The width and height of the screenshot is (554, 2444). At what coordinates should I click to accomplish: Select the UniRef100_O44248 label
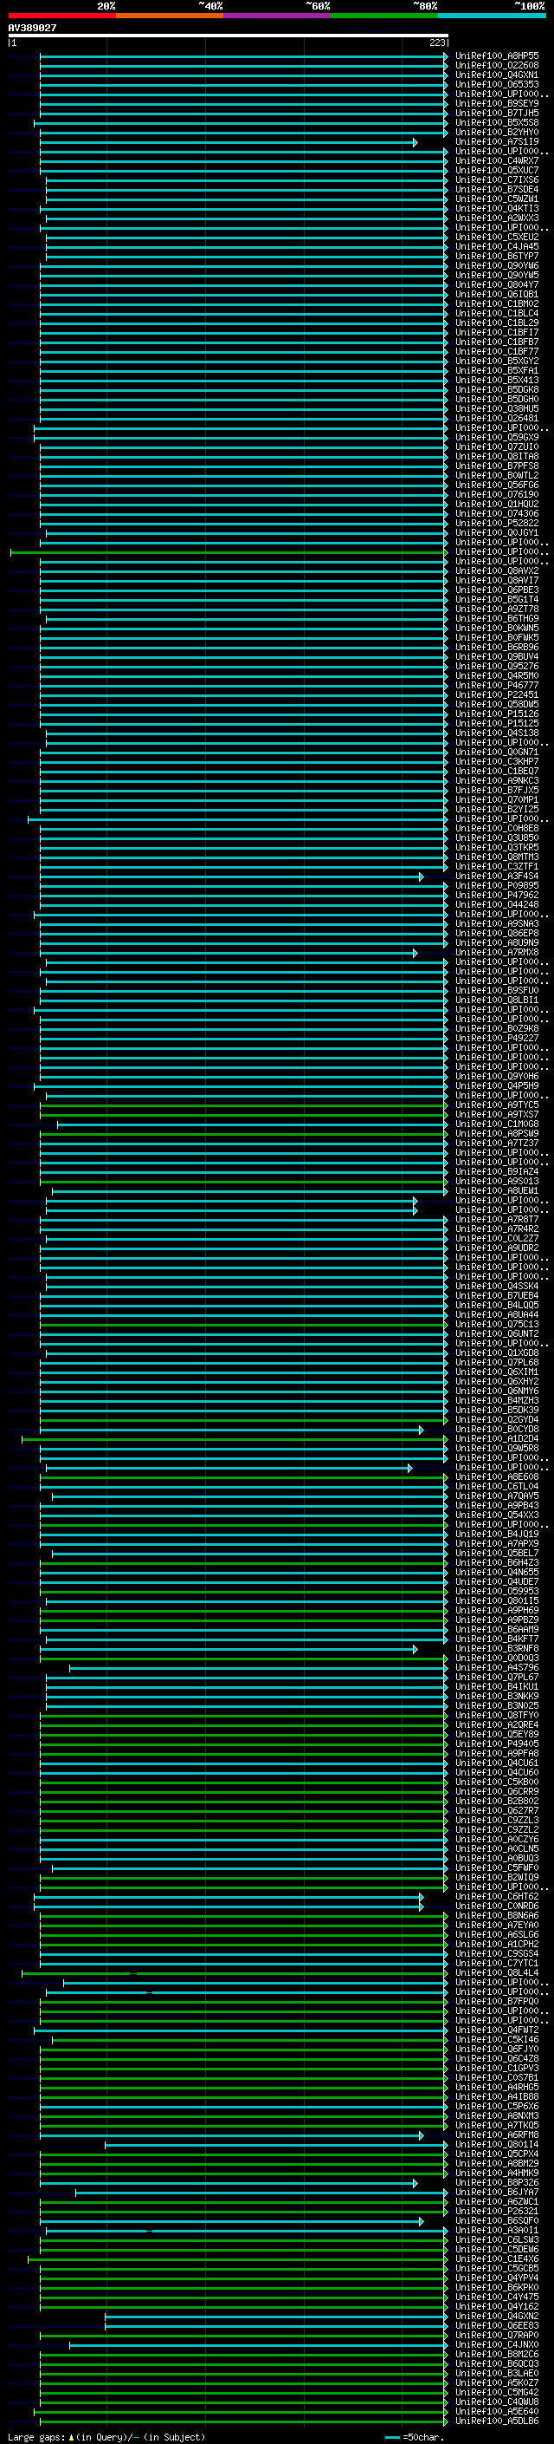[x=497, y=905]
